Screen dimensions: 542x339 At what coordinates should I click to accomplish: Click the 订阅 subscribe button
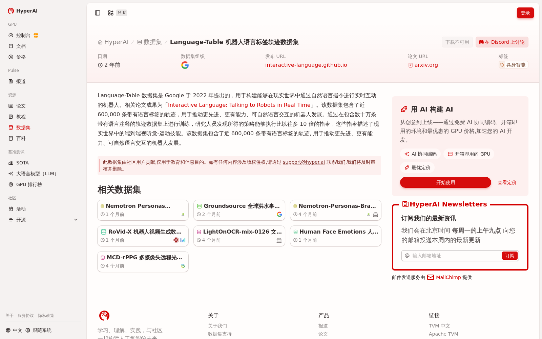point(510,256)
